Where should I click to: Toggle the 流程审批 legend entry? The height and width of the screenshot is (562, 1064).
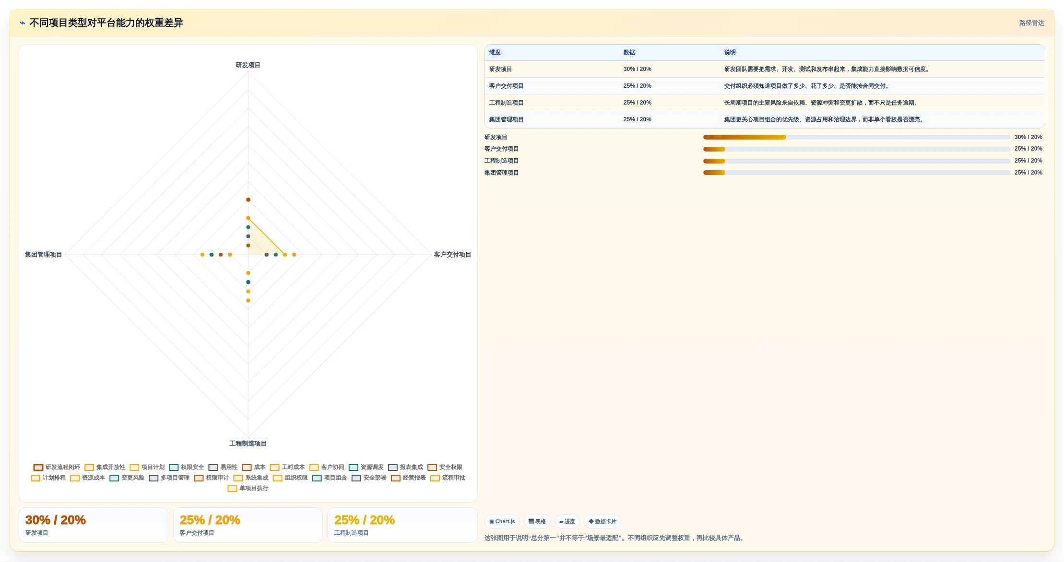click(447, 478)
